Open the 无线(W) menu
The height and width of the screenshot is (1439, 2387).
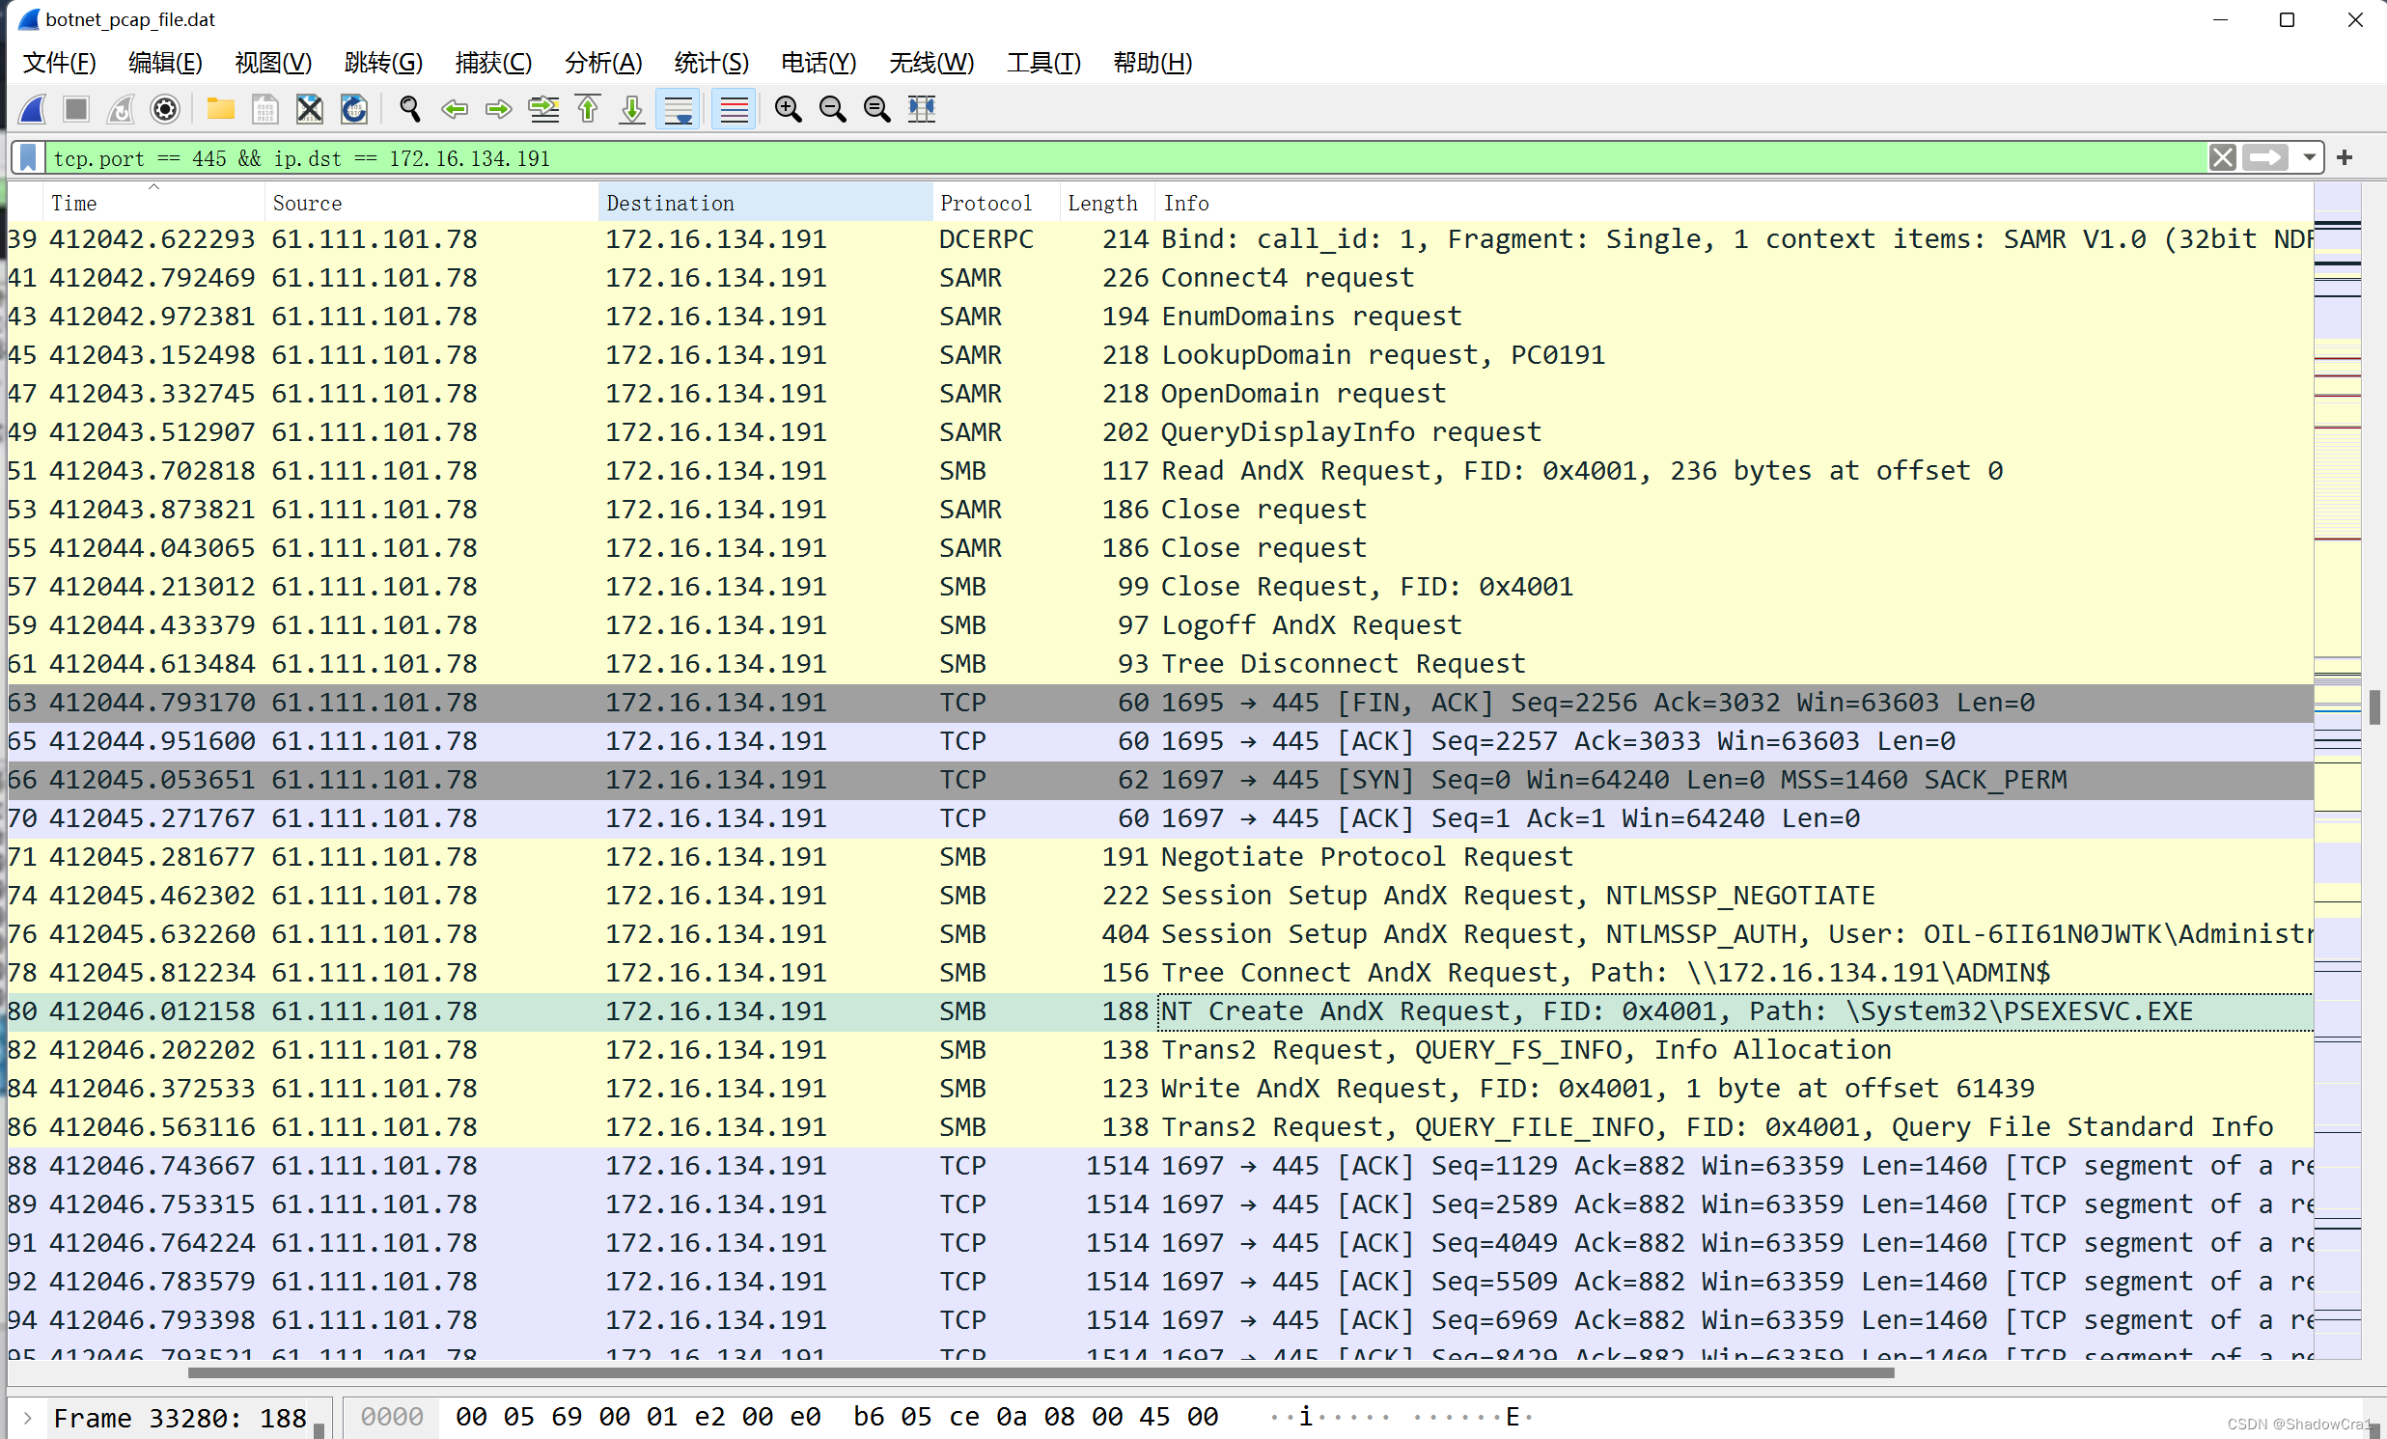[x=932, y=63]
